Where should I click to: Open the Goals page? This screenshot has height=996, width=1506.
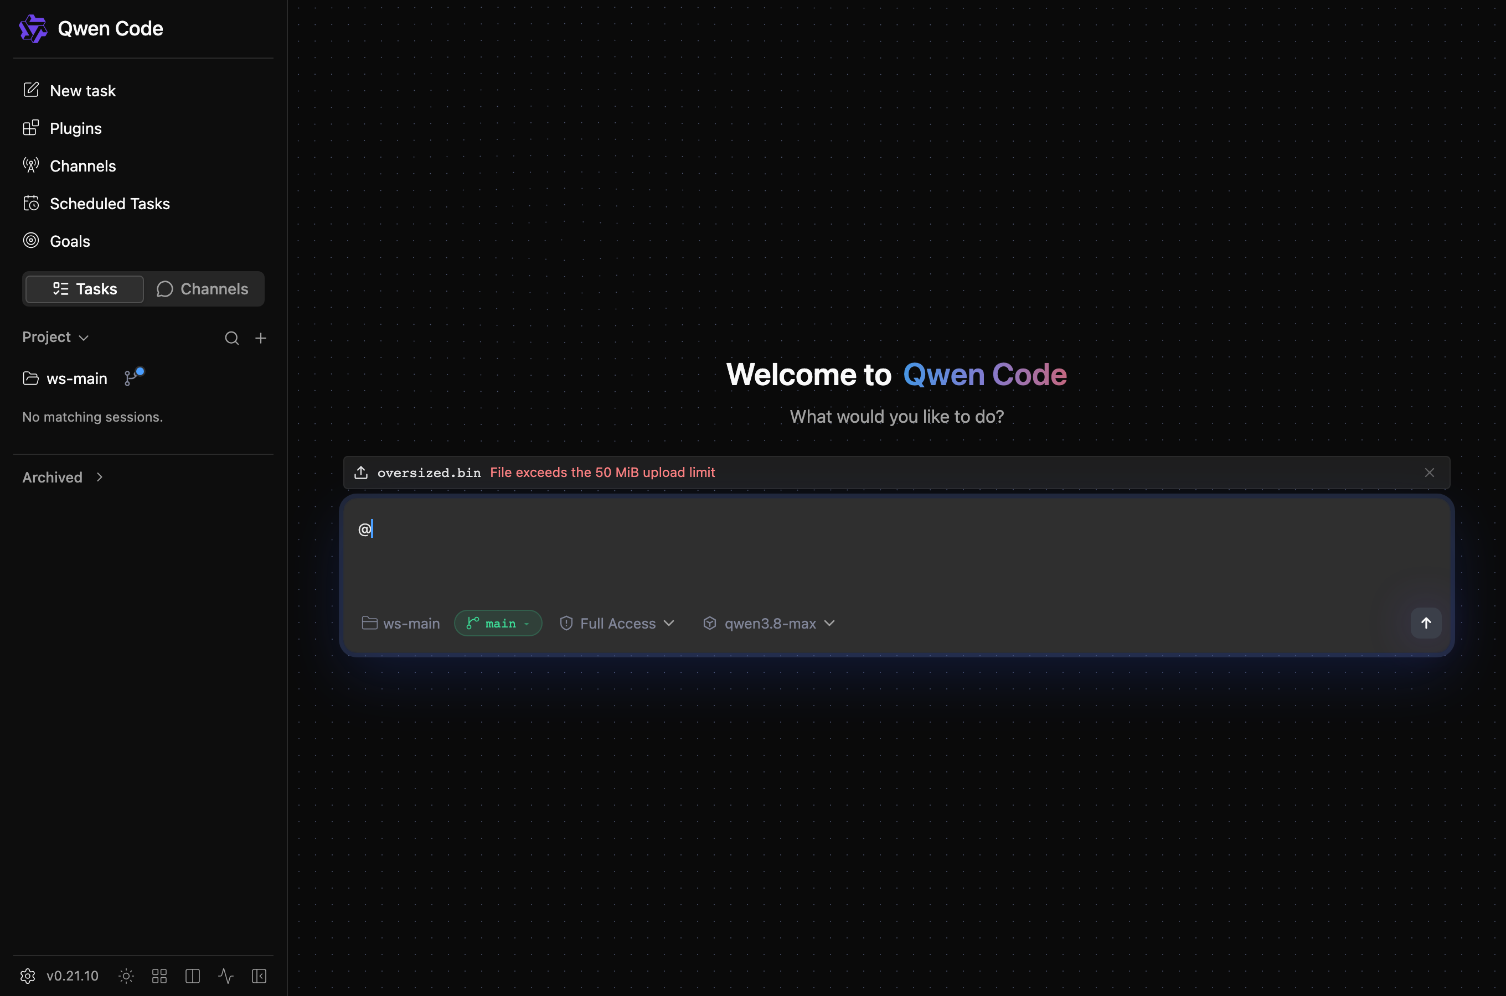pyautogui.click(x=56, y=241)
